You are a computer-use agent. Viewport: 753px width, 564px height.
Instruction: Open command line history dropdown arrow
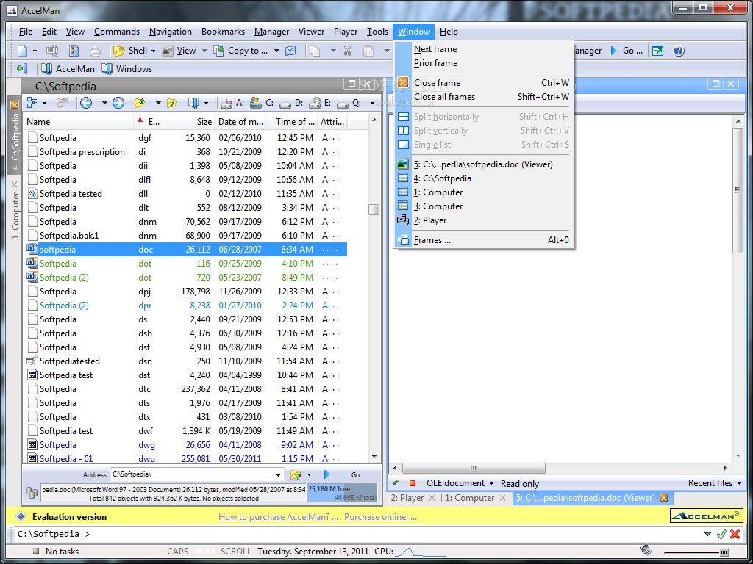[707, 534]
